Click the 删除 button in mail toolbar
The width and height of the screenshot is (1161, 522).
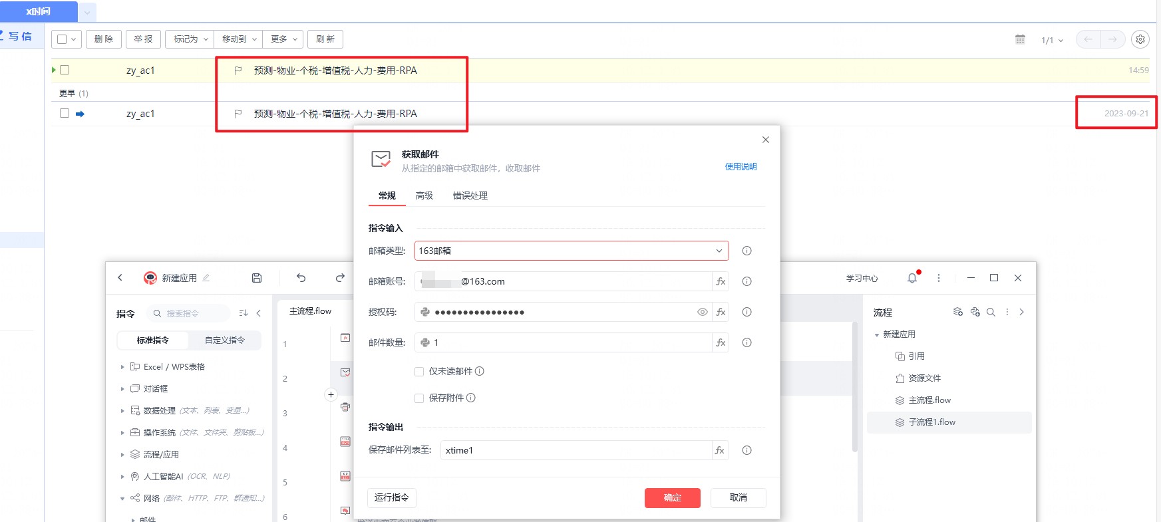104,39
